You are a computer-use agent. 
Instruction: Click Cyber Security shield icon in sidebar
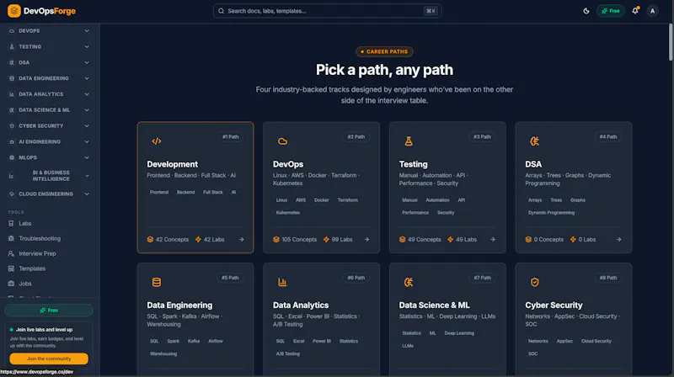(12, 126)
